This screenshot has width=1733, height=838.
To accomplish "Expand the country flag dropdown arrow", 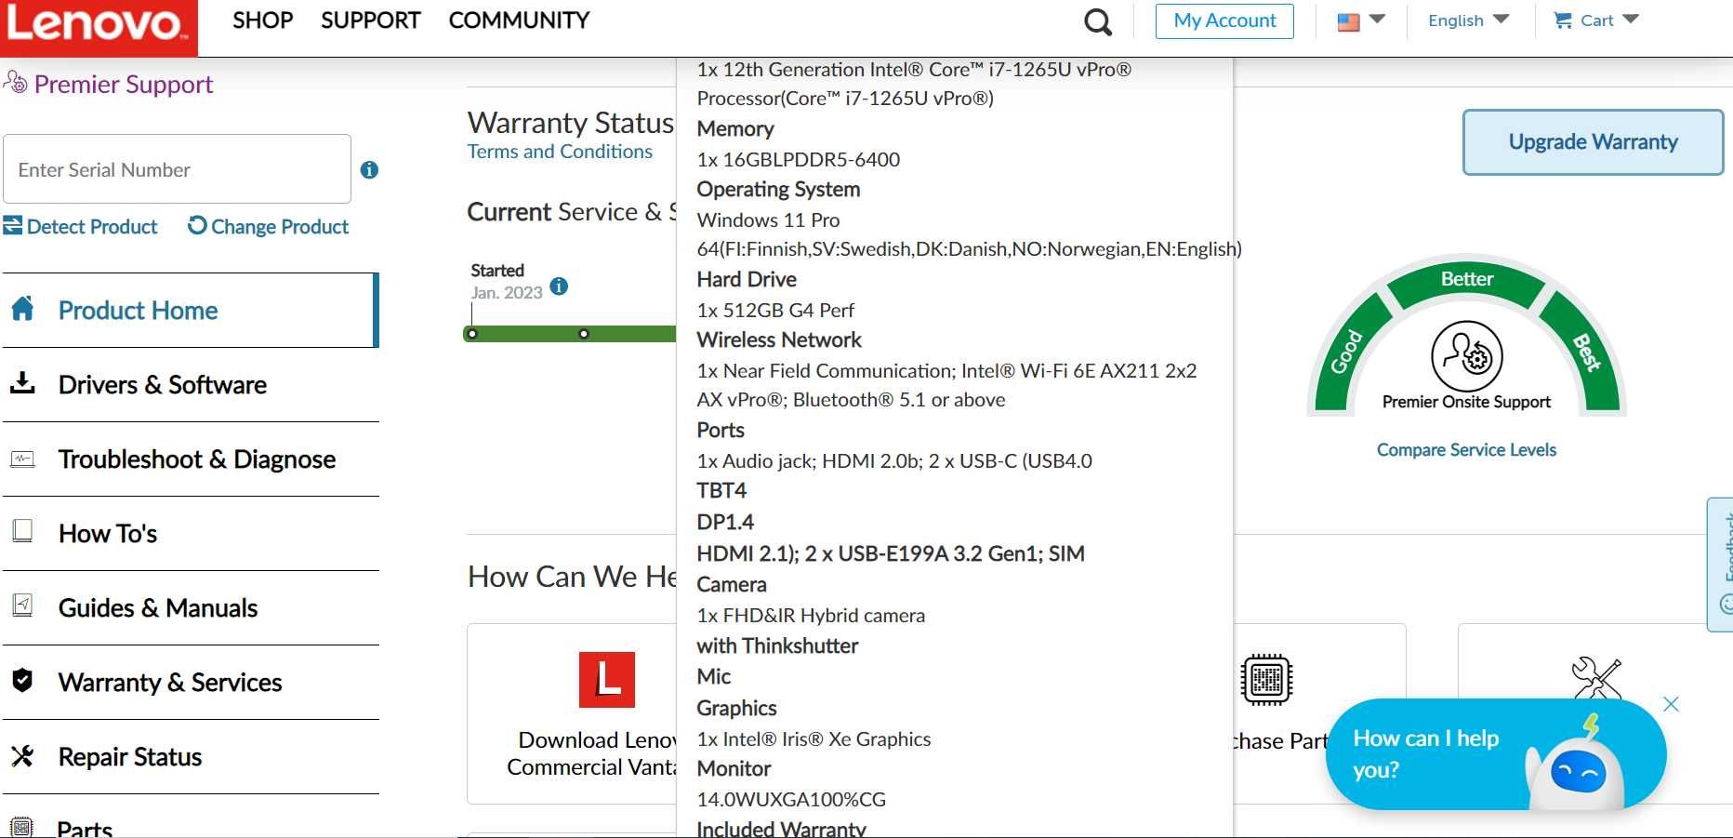I will click(1377, 19).
